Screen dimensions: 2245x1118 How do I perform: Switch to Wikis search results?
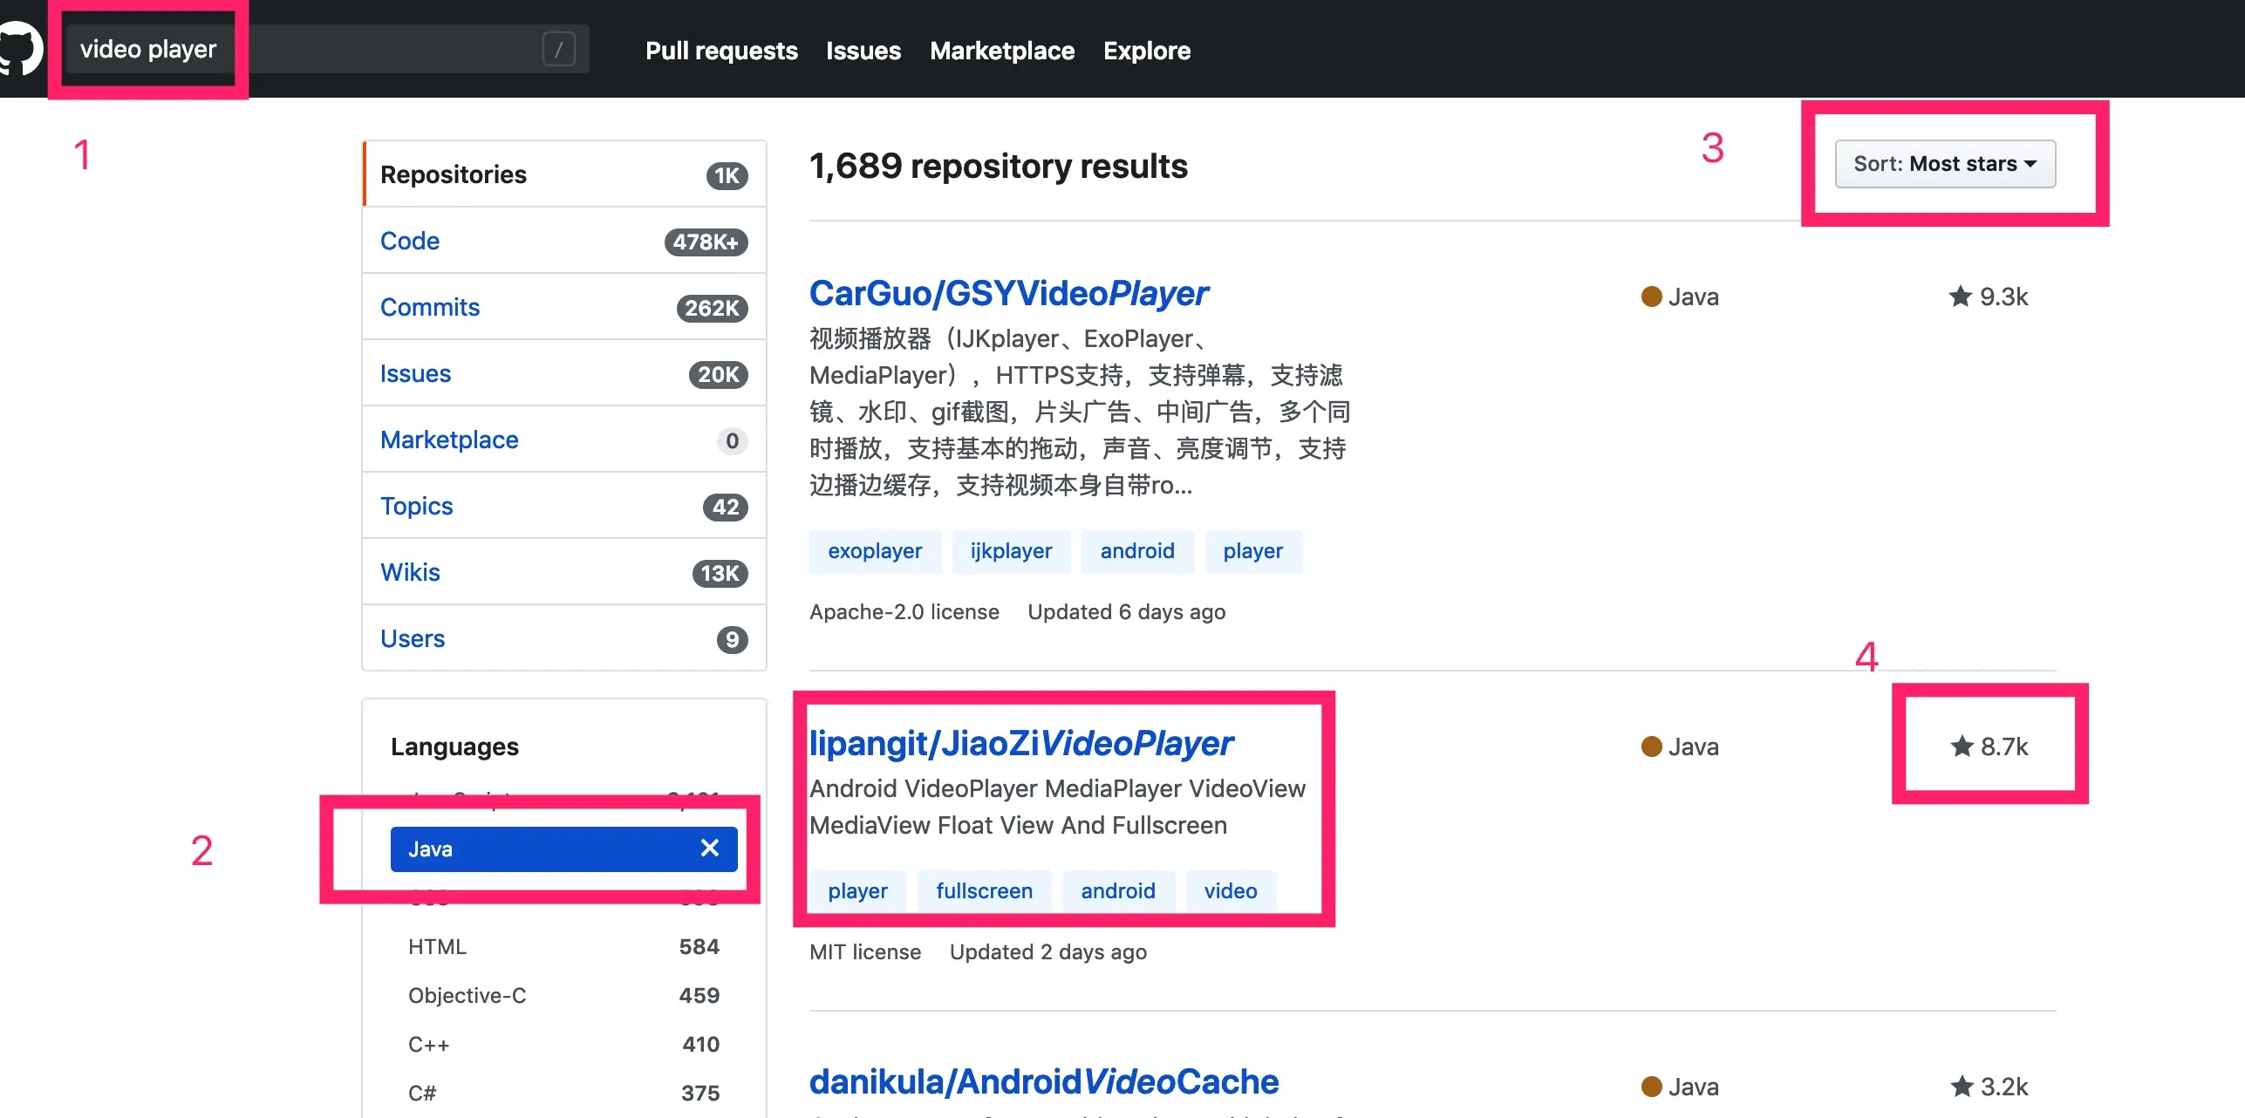point(410,572)
